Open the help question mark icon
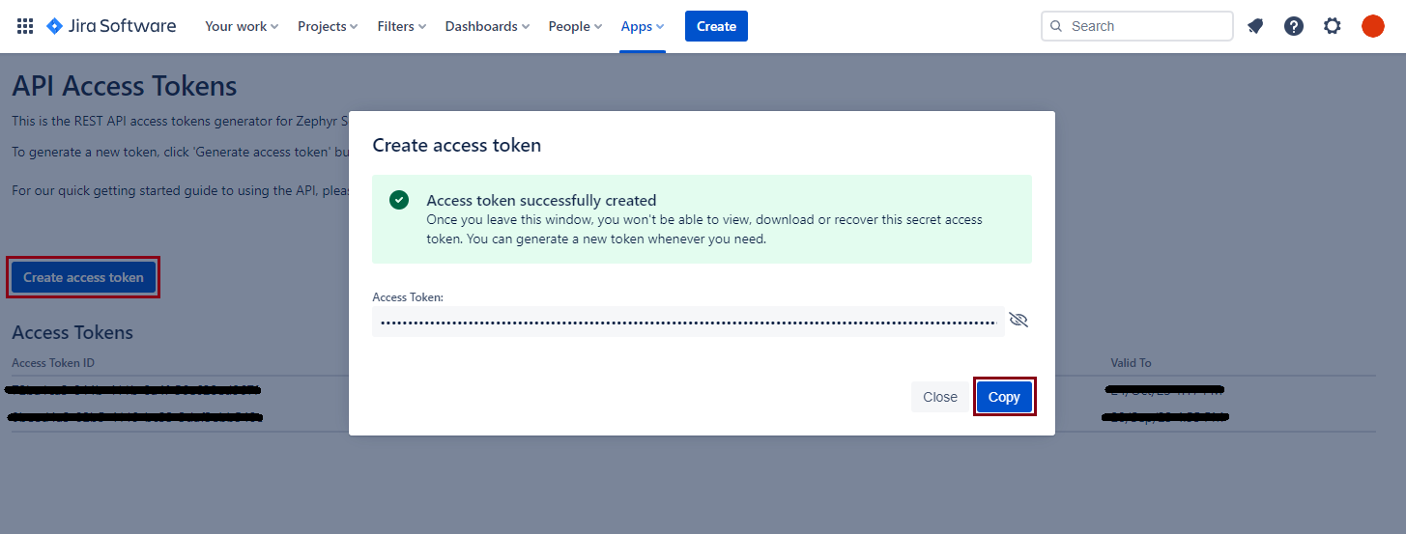 [x=1294, y=26]
